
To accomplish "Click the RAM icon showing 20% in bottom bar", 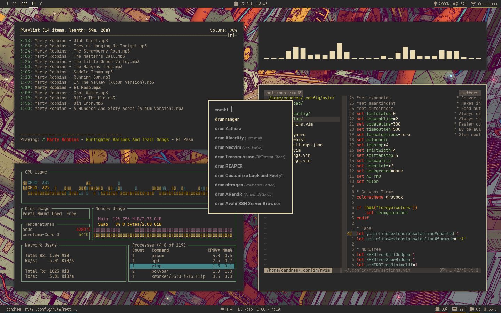I will 455,309.
